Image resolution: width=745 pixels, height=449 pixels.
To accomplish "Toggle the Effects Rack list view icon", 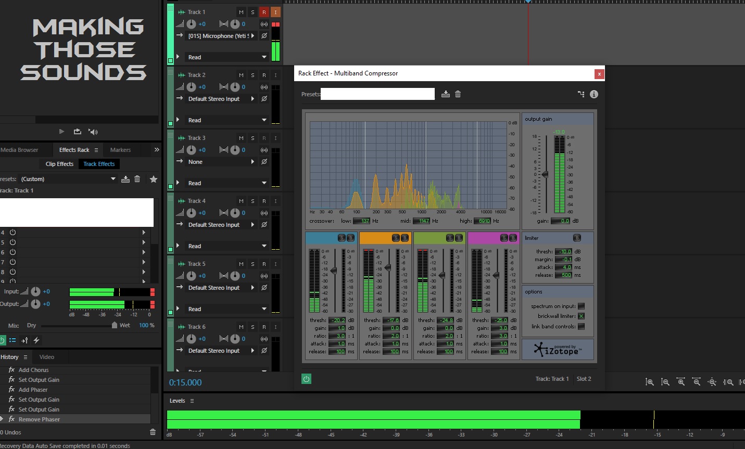I will (x=12, y=340).
